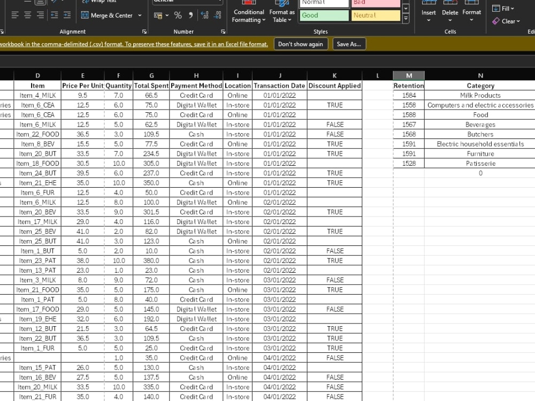Screen dimensions: 535x401
Task: Align text right in ribbon
Action: [x=40, y=15]
